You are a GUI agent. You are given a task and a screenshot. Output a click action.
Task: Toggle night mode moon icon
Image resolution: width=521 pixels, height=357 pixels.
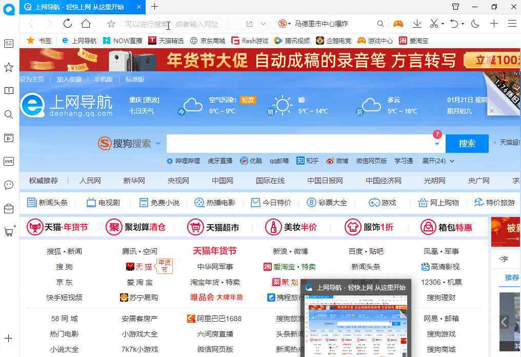coord(475,24)
